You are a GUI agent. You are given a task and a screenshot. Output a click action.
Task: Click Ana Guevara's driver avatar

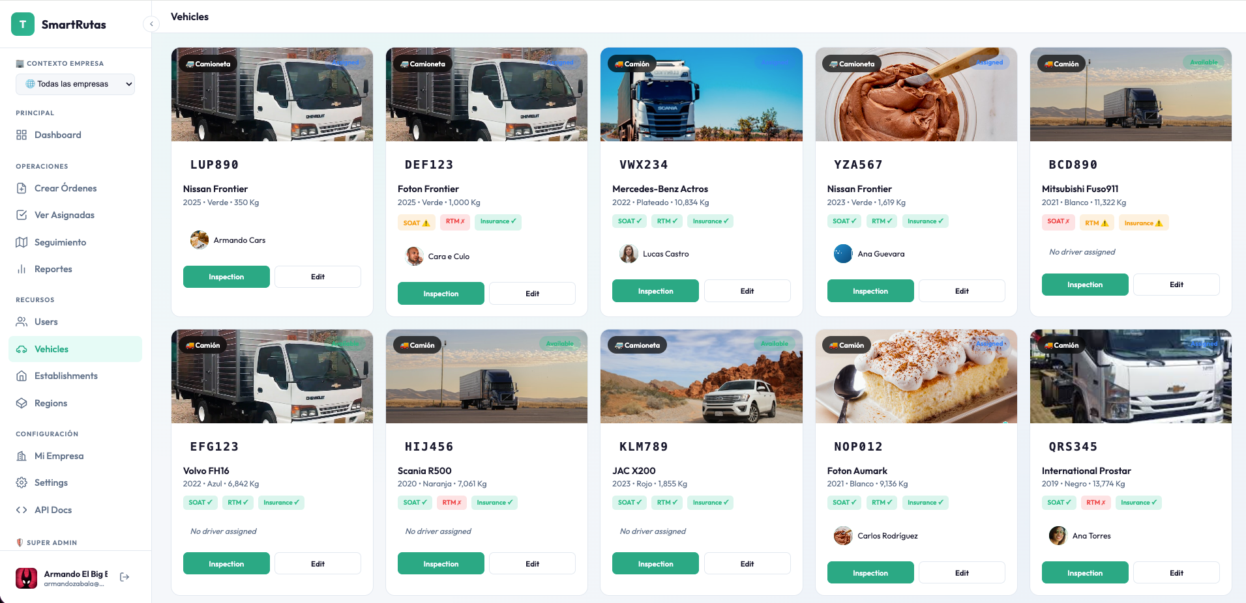click(x=842, y=254)
